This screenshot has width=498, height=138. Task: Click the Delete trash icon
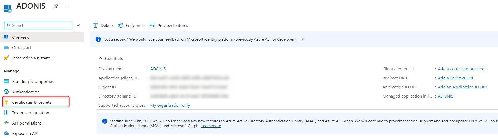point(95,25)
